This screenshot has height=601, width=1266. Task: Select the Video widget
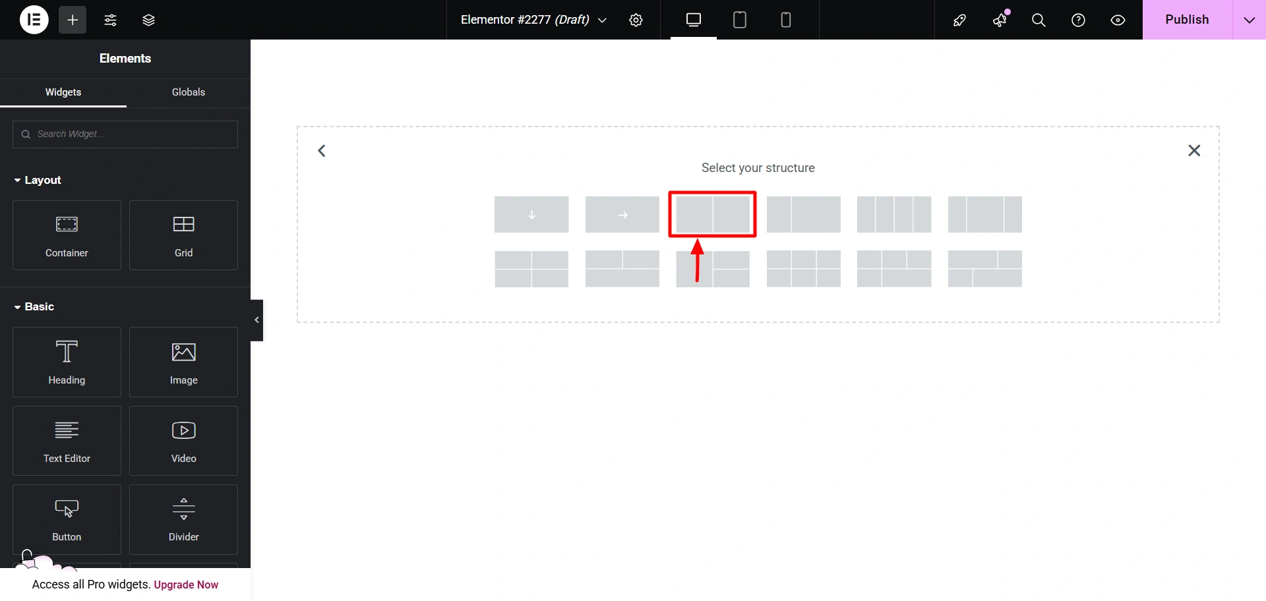click(183, 441)
